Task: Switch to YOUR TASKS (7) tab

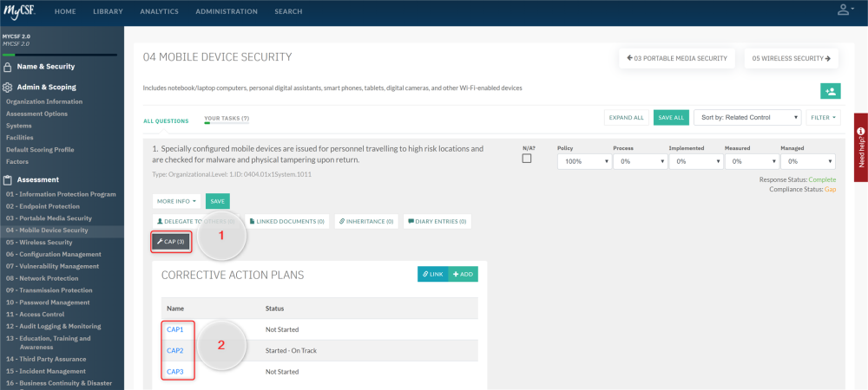Action: pyautogui.click(x=227, y=119)
